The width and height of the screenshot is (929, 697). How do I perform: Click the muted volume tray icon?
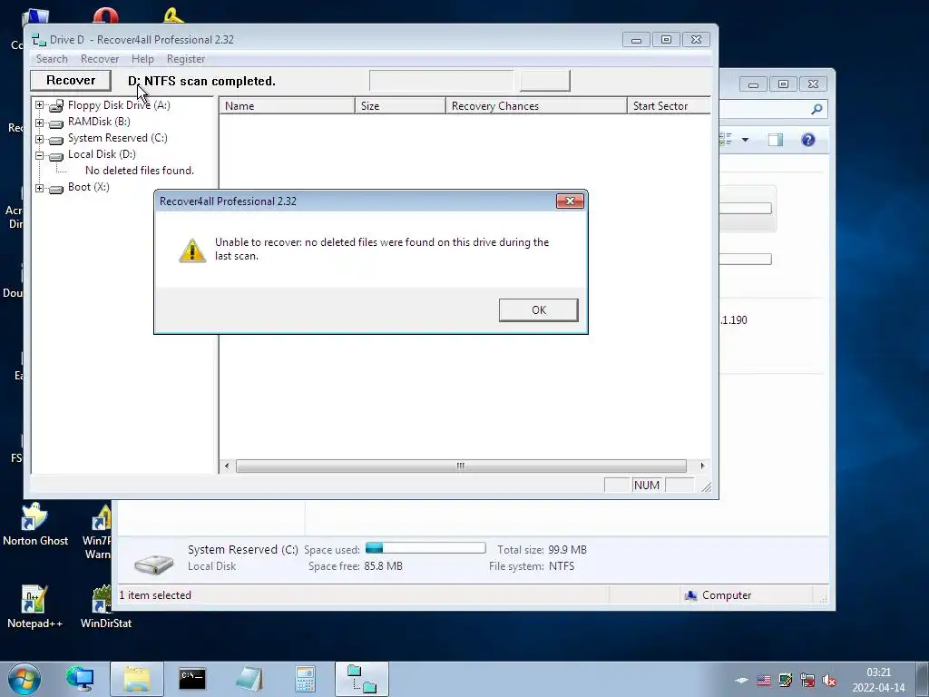(x=829, y=681)
